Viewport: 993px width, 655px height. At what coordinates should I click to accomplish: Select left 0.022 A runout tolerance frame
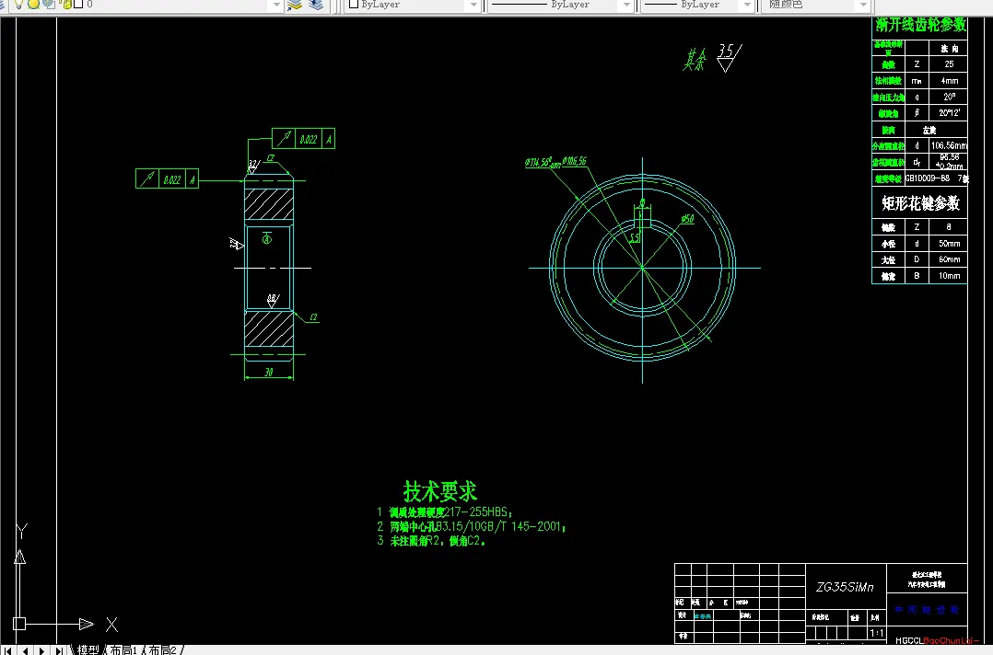pos(168,178)
